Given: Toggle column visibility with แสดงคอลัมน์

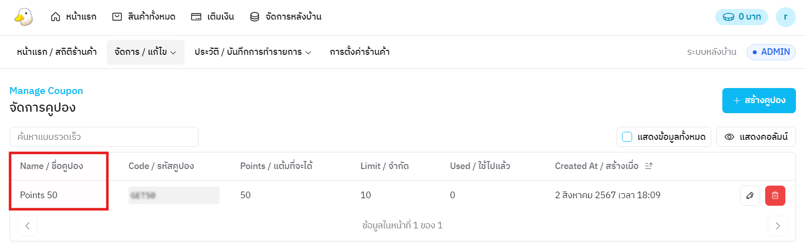Looking at the screenshot, I should tap(756, 137).
